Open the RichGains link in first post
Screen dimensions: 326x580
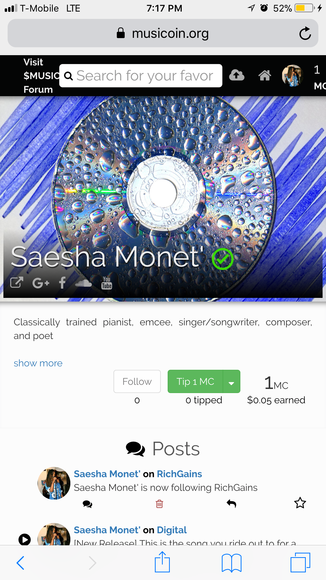180,474
